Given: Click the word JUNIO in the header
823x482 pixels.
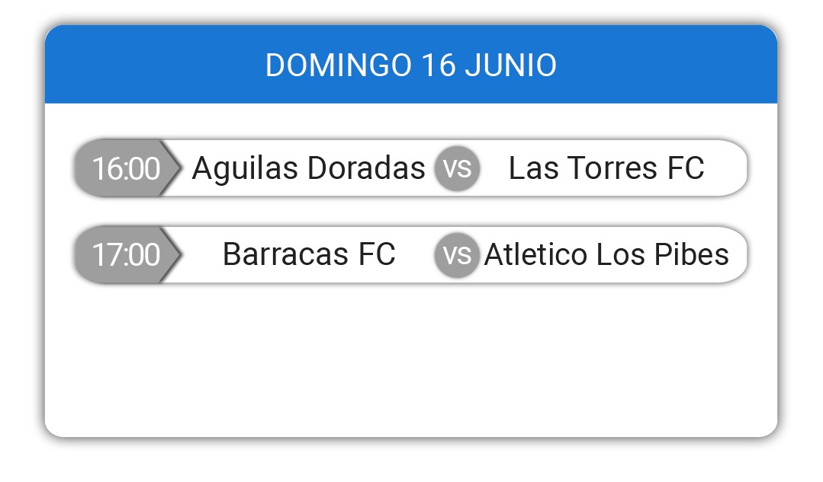Looking at the screenshot, I should coord(511,65).
